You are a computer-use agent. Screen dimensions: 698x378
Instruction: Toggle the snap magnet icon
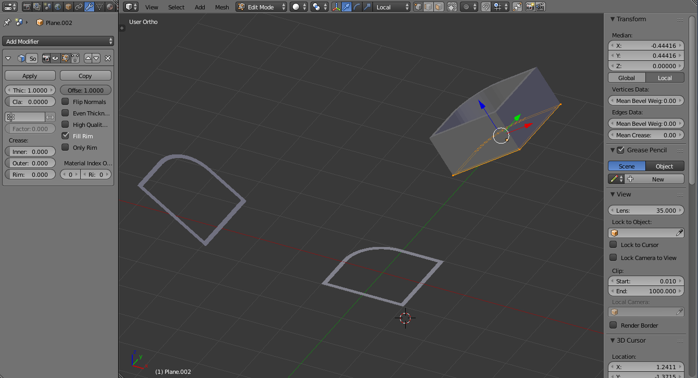pyautogui.click(x=485, y=7)
